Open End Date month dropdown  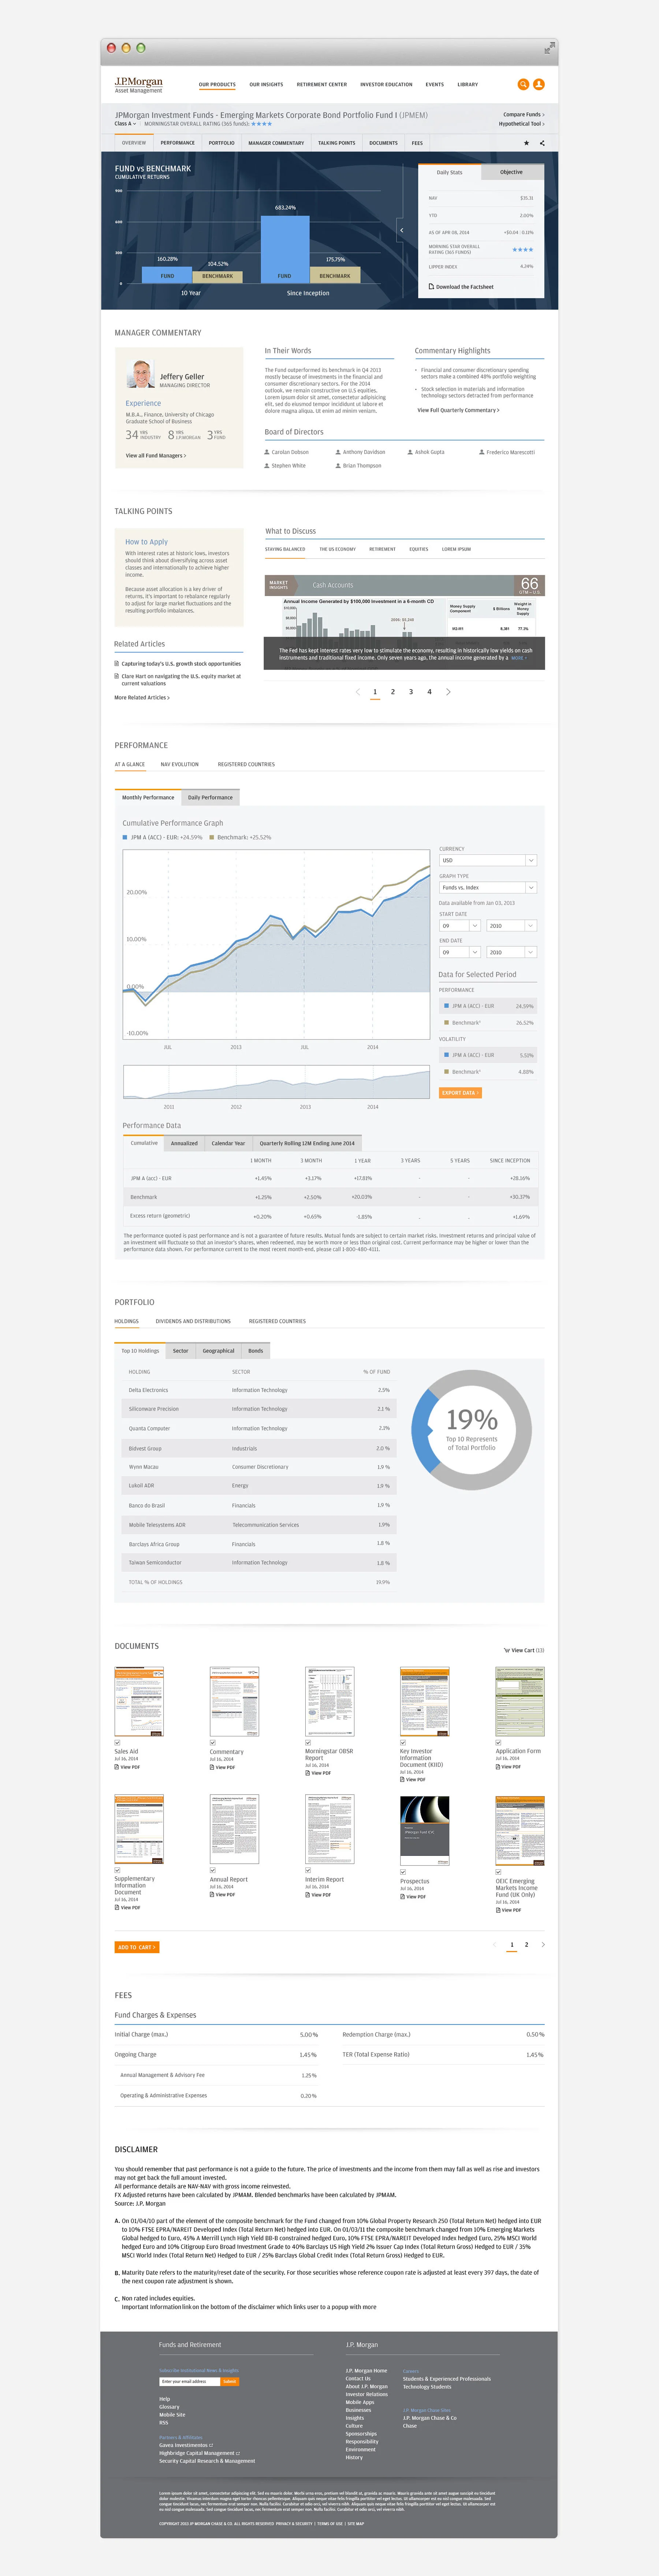[460, 952]
